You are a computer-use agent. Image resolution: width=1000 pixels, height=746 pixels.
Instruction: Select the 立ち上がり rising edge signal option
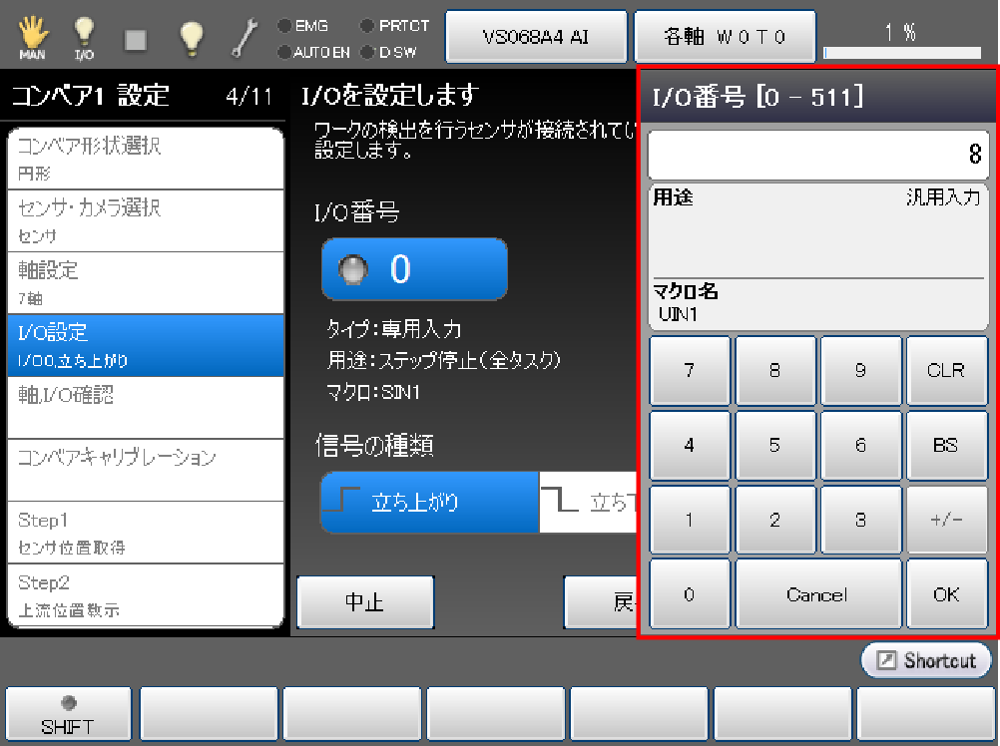coord(429,502)
